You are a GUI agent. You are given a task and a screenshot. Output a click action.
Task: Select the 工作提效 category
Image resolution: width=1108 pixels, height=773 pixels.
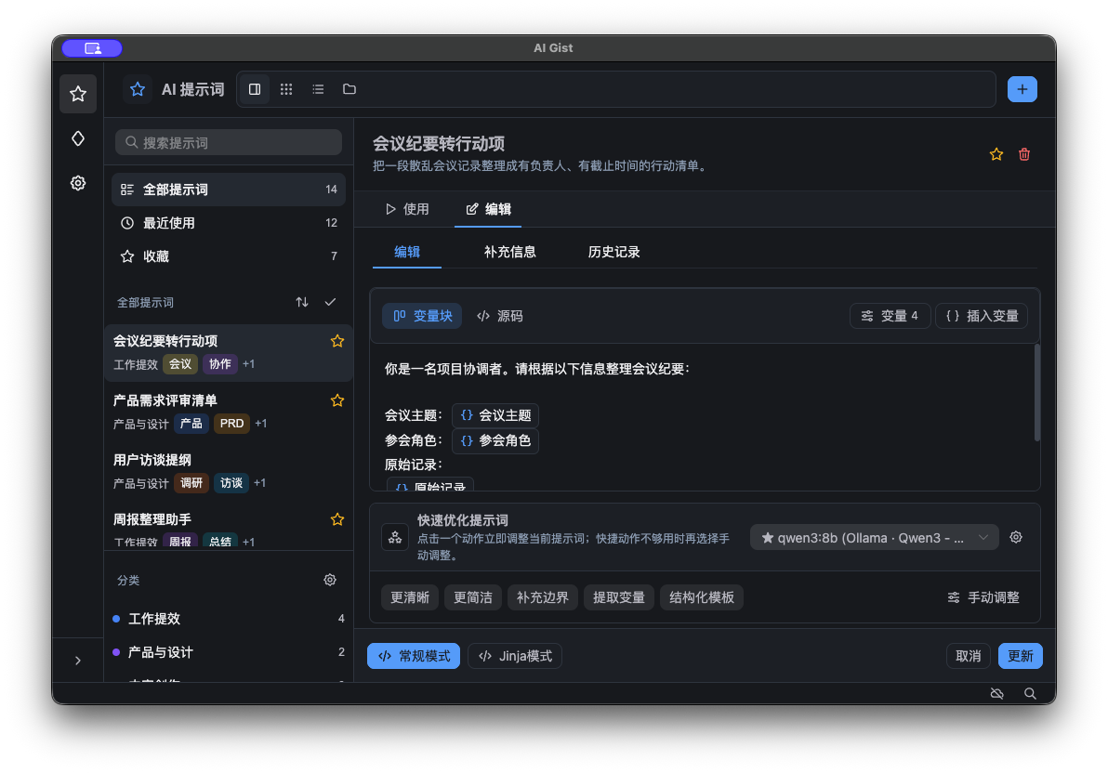229,618
